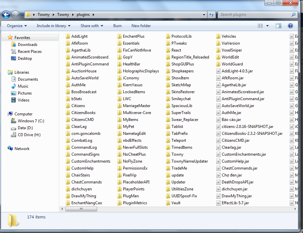Select the AddLight folder icon
The height and width of the screenshot is (233, 303).
[68, 36]
